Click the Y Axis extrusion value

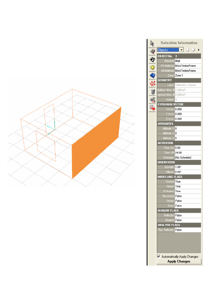(188, 114)
